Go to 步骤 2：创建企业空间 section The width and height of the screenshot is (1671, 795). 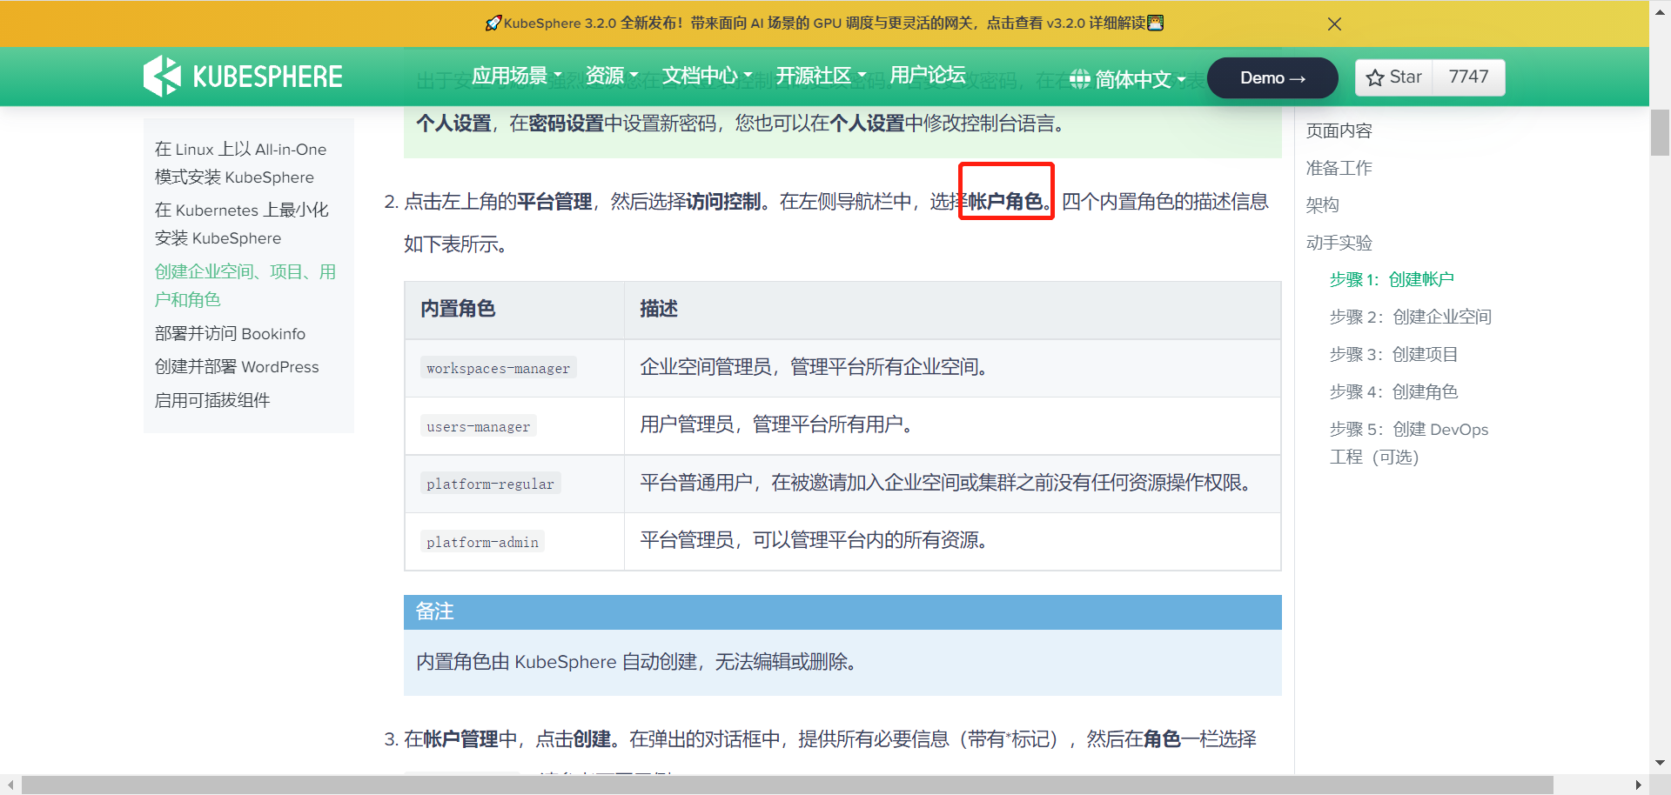click(1411, 317)
